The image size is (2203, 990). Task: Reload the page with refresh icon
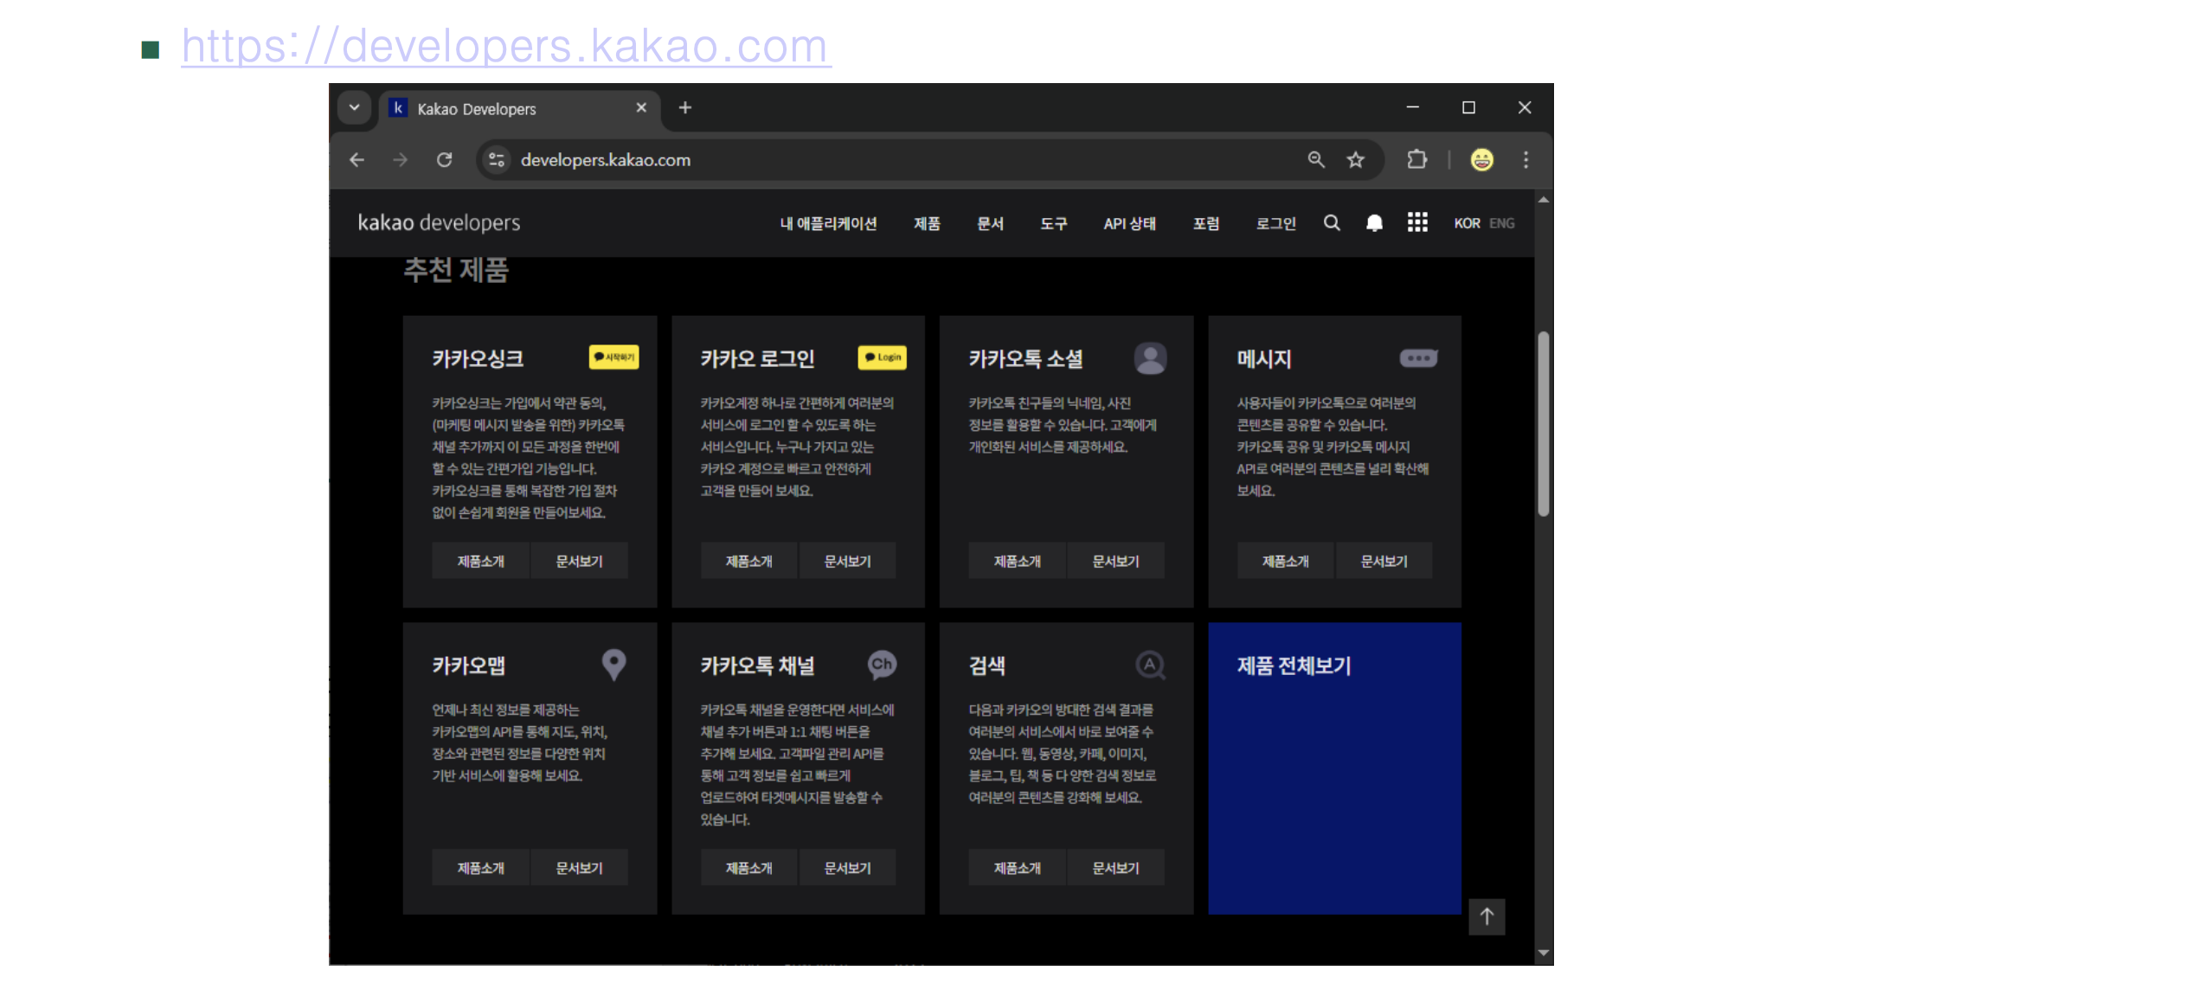tap(444, 160)
